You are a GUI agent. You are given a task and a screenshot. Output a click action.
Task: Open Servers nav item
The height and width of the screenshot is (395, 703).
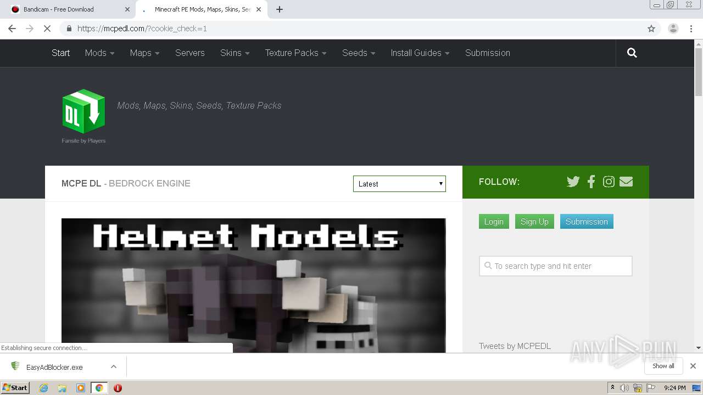[189, 53]
